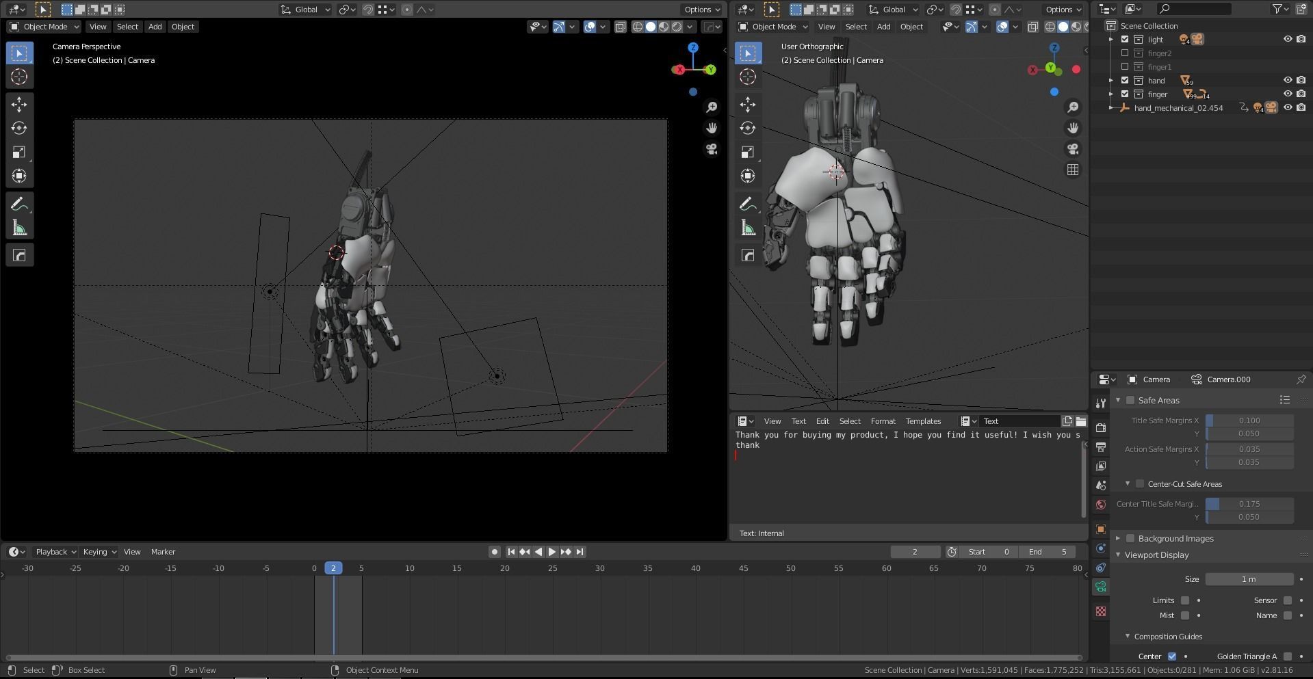Open Physics properties tab
Viewport: 1313px width, 679px height.
tap(1100, 548)
